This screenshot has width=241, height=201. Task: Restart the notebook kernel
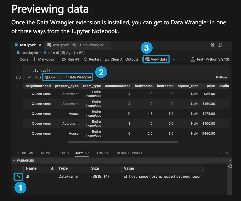(92, 59)
